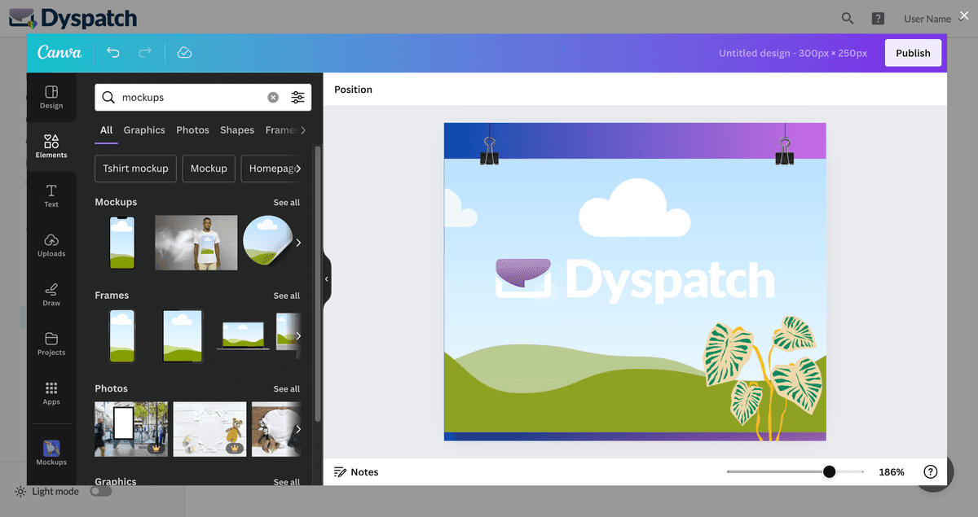Viewport: 978px width, 517px height.
Task: Select the All tab
Action: (107, 130)
